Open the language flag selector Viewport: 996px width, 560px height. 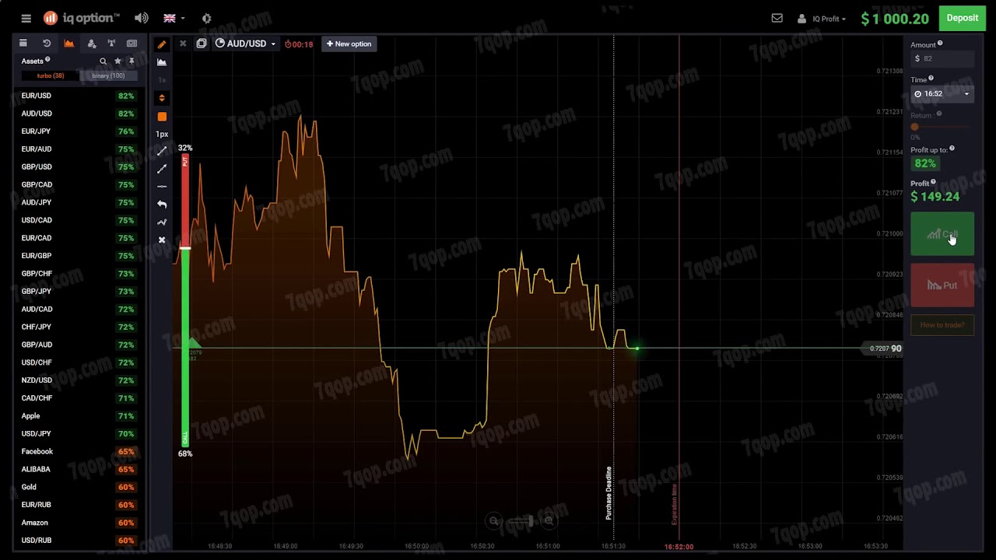tap(173, 18)
